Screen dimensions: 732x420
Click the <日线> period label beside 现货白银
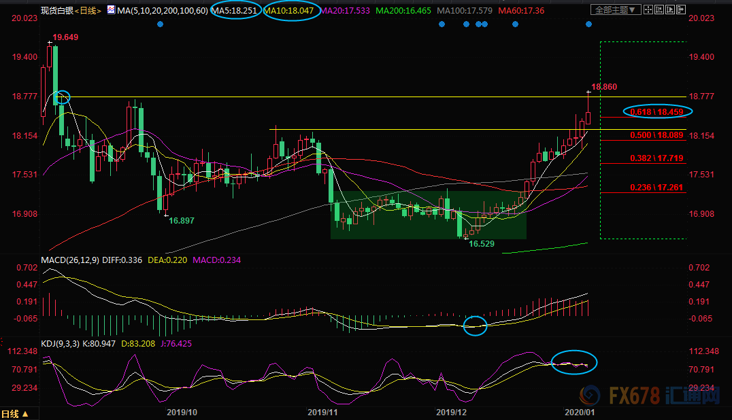click(x=87, y=11)
